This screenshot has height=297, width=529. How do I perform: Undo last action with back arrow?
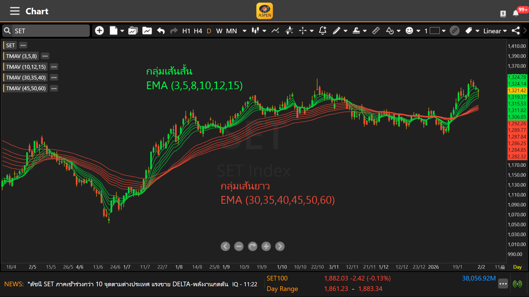[161, 31]
